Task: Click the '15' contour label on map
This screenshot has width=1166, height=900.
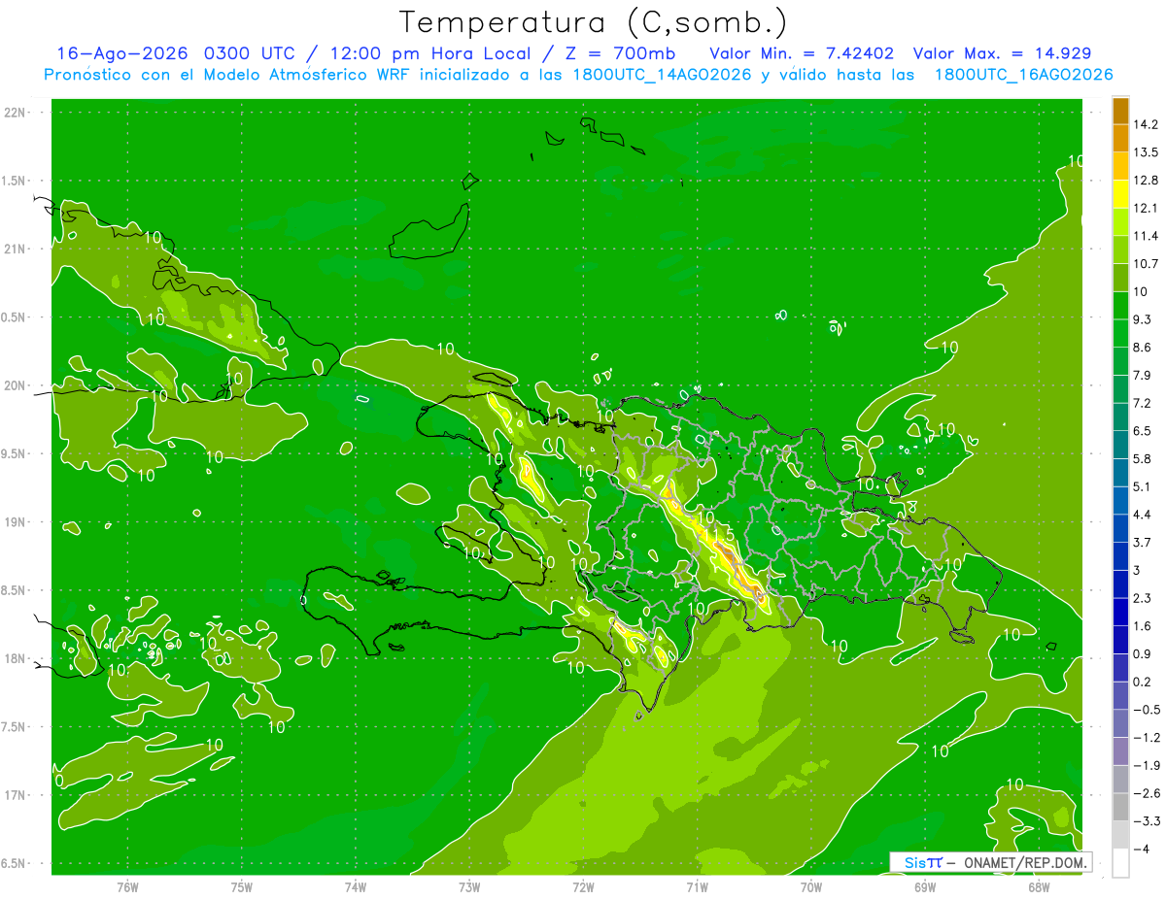Action: point(722,535)
